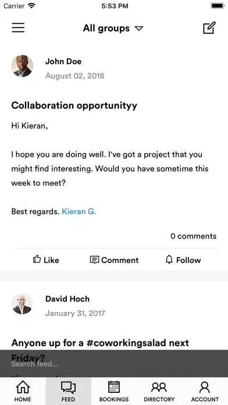Open David Hoch's profile photo

(x=22, y=304)
